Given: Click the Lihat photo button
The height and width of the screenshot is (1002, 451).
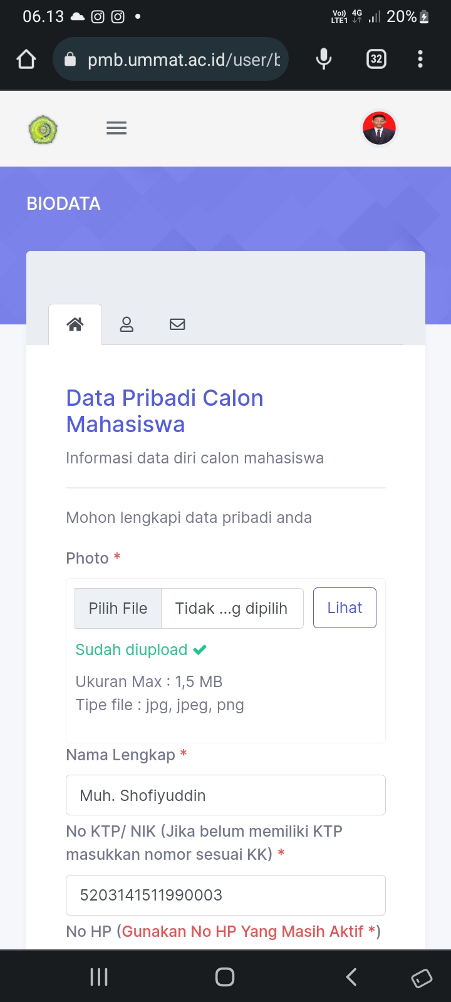Looking at the screenshot, I should tap(345, 607).
